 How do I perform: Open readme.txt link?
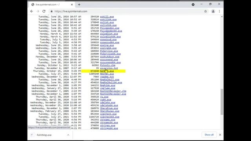coord(107,77)
